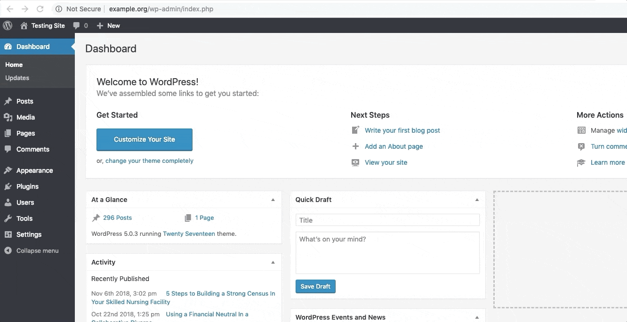This screenshot has height=322, width=627.
Task: Click the Appearance paintbrush icon in sidebar
Action: [x=8, y=170]
